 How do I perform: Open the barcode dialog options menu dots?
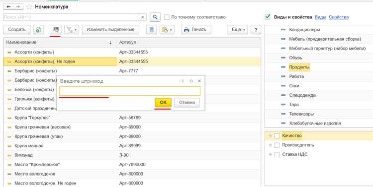point(183,81)
